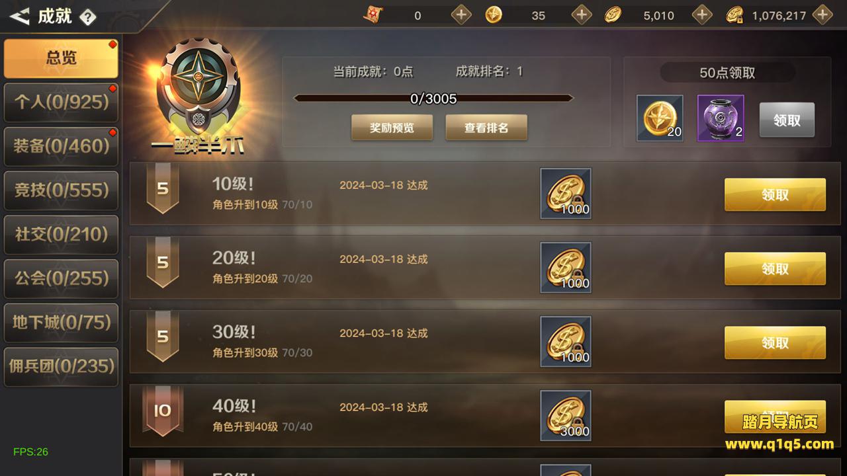The width and height of the screenshot is (847, 476).
Task: Open the 佣兵团(0/235) tab
Action: (x=61, y=366)
